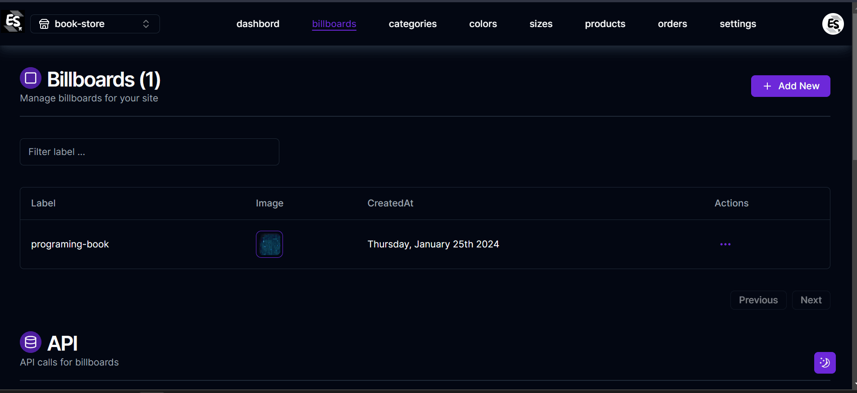Screen dimensions: 857x393
Task: Select the programing-book label cell
Action: (x=70, y=244)
